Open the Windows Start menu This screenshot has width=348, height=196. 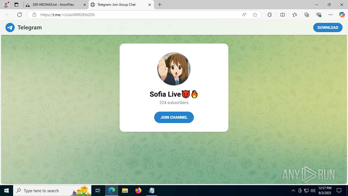point(7,191)
